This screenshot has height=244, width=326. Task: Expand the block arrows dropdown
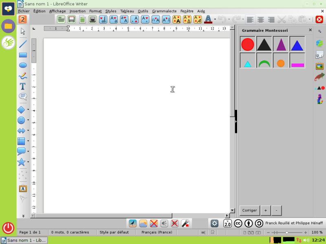(x=28, y=131)
